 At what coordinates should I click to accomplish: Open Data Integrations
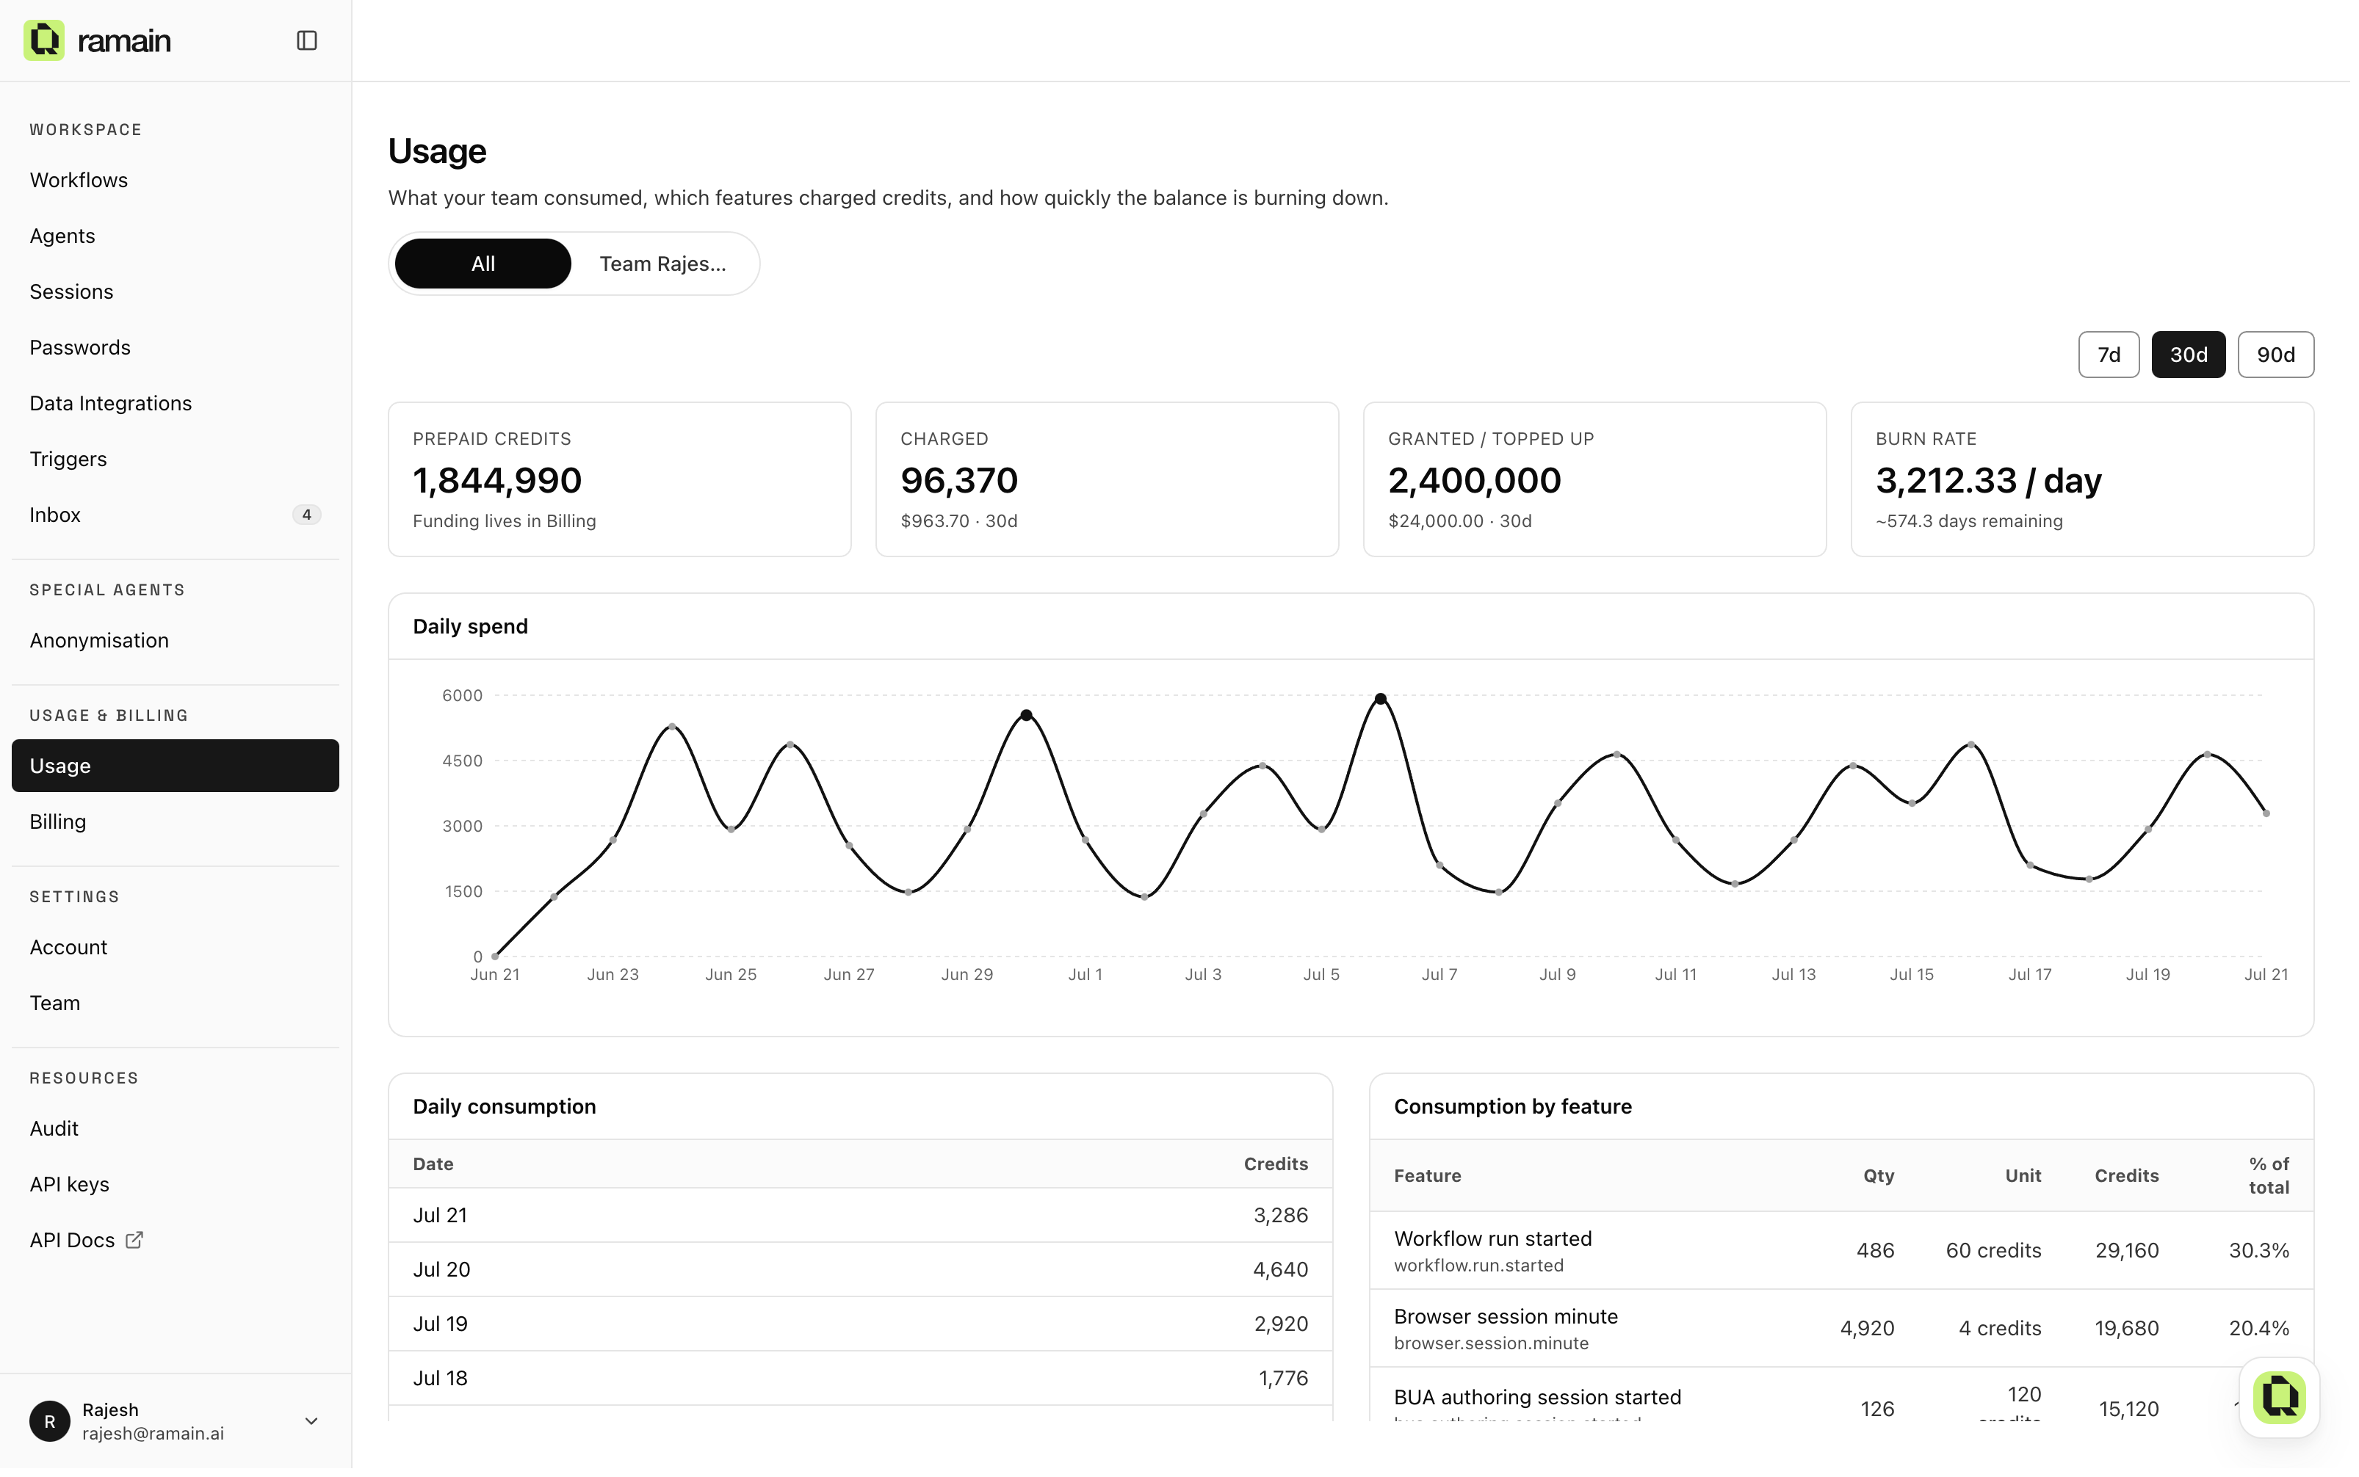click(176, 404)
